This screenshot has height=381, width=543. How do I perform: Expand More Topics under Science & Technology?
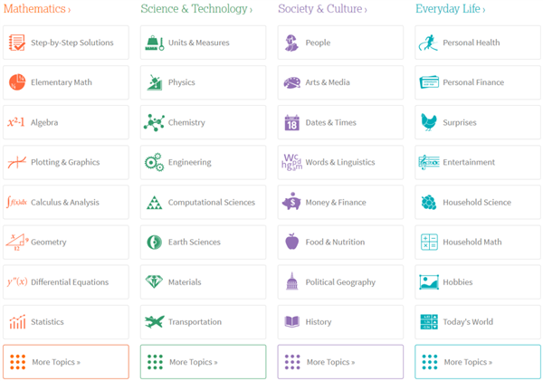point(203,362)
